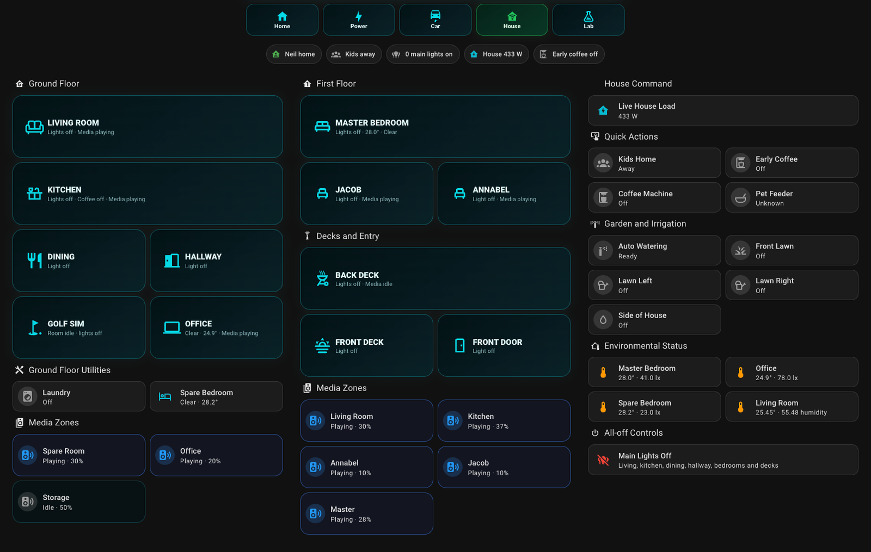Click the Living Room media zone speaker icon
The height and width of the screenshot is (552, 871).
tap(315, 421)
